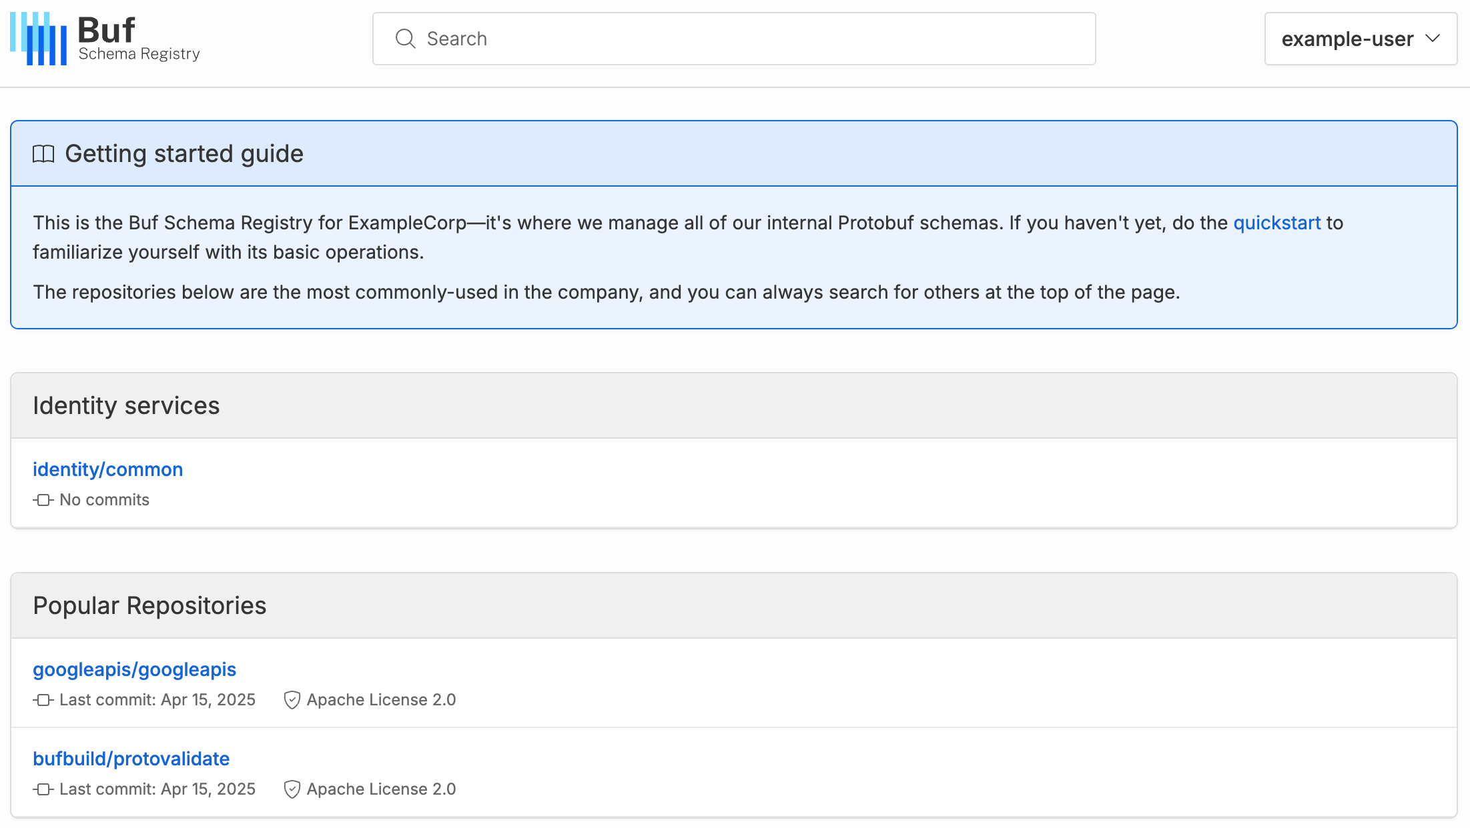Click 'Last commit: Apr 15, 2025' under bufbuild/protovalidate
This screenshot has width=1470, height=828.
(157, 789)
